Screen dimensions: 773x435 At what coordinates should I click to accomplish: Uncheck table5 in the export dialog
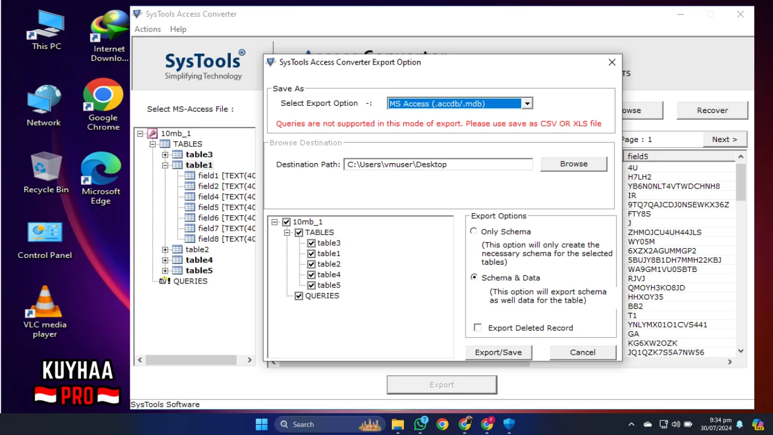tap(311, 285)
